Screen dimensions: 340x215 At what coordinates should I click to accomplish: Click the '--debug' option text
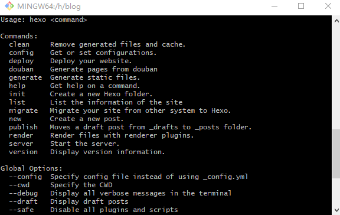[x=23, y=193]
